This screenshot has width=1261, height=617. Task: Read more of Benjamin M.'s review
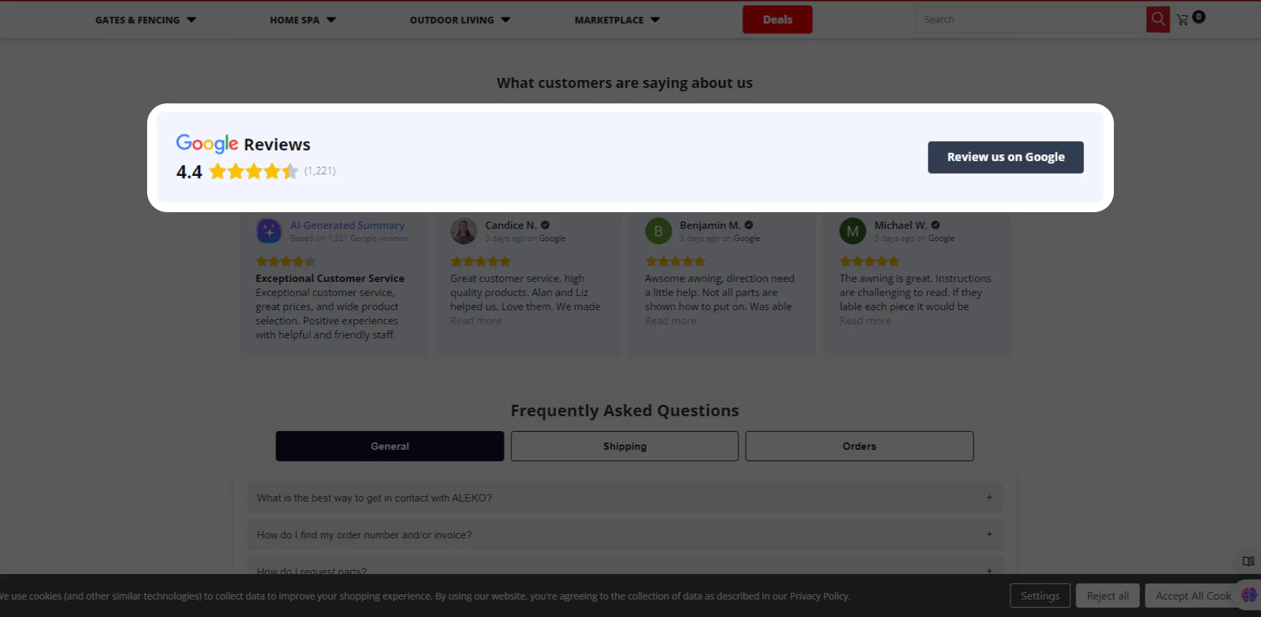click(x=670, y=321)
